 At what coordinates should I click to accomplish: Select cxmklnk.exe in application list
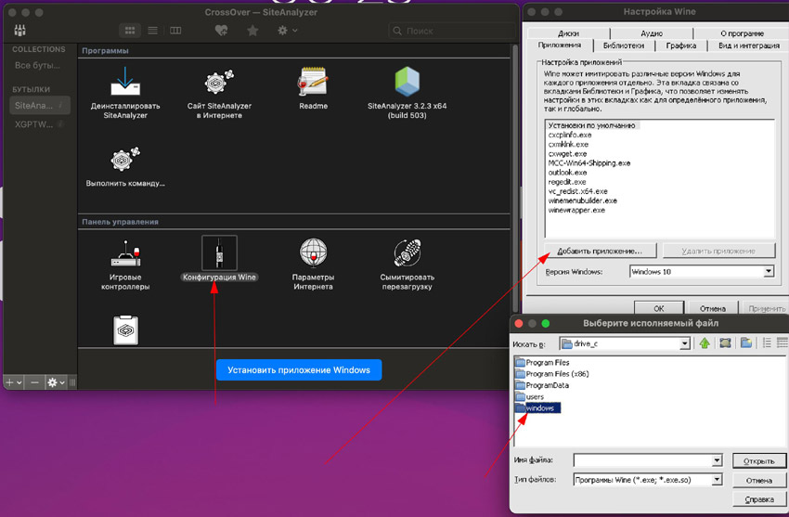click(x=568, y=145)
